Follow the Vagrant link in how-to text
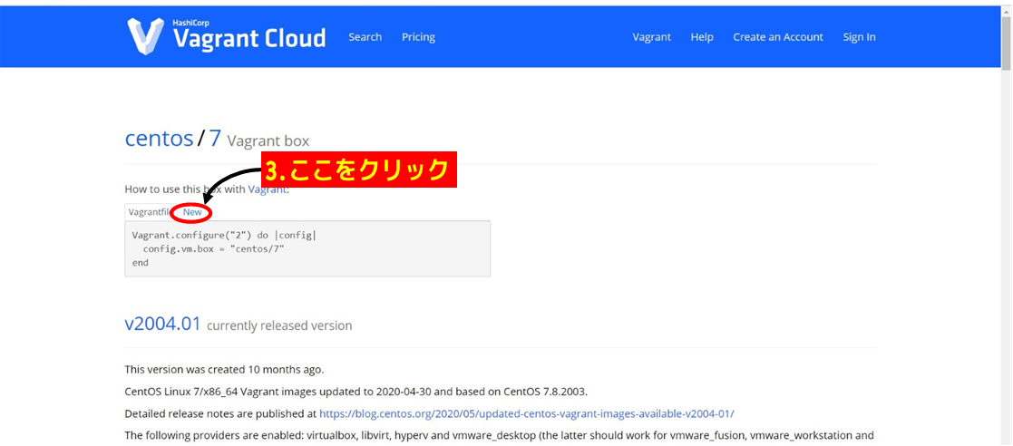 267,189
